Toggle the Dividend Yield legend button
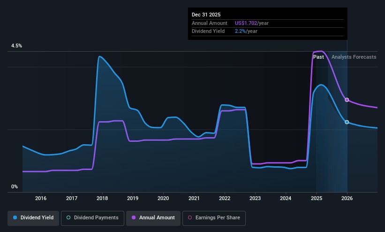This screenshot has height=232, width=385. point(33,218)
